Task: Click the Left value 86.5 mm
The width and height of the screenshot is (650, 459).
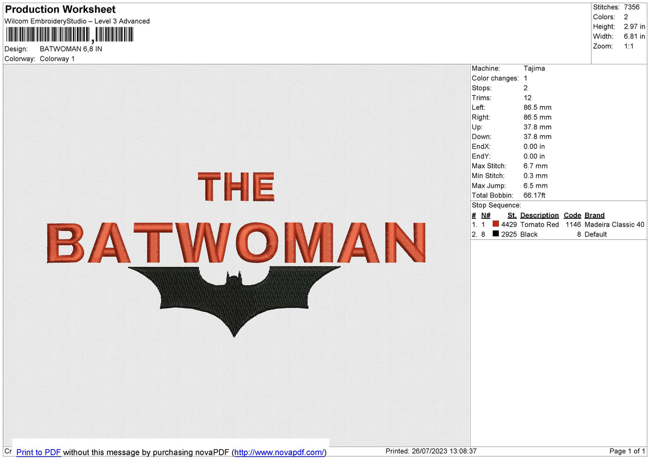Action: point(537,107)
